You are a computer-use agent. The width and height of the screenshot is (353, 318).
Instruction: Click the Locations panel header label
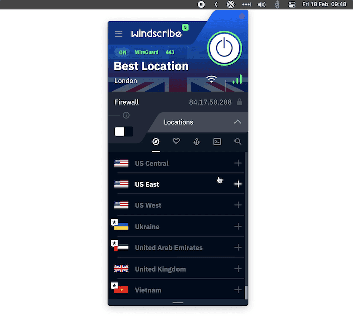point(179,122)
